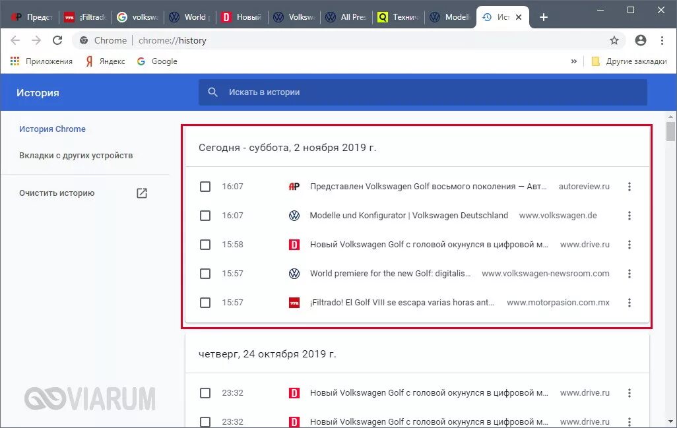
Task: Click the VW favicon of Modelle und Konfigurator
Action: point(294,216)
